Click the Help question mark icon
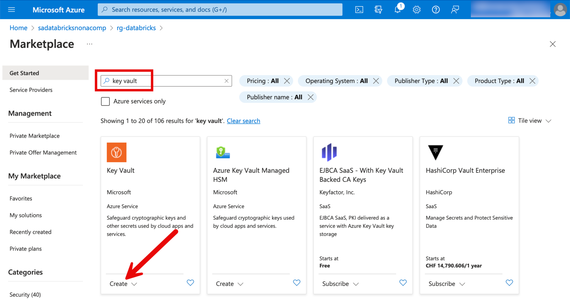Viewport: 570px width, 300px height. pyautogui.click(x=436, y=10)
